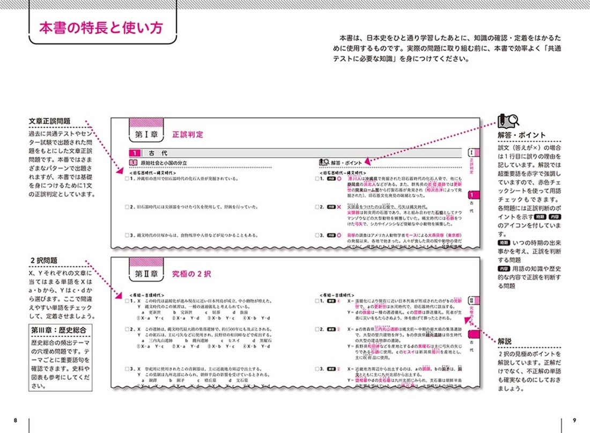This screenshot has height=433, width=590.
Task: Click the boxed 1 marker beside 原始社会と小国の分立
Action: coord(133,163)
